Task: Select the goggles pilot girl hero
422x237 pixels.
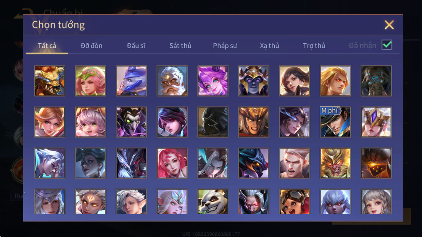Action: click(294, 202)
